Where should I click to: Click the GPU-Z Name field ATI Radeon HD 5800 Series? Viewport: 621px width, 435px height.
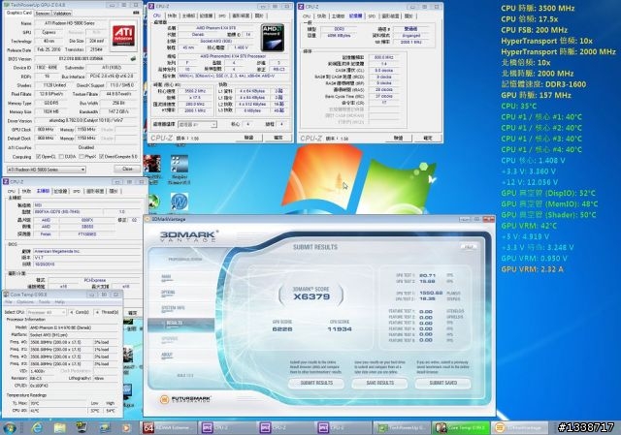point(70,23)
